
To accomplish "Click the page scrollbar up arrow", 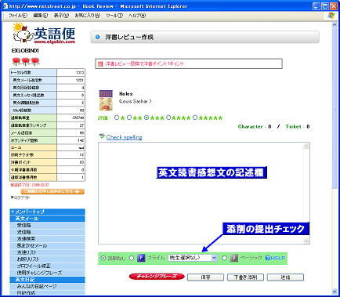I will tap(335, 25).
